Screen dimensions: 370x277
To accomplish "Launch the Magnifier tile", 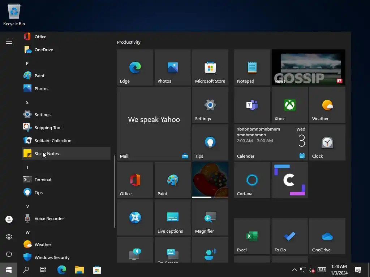I will (210, 217).
